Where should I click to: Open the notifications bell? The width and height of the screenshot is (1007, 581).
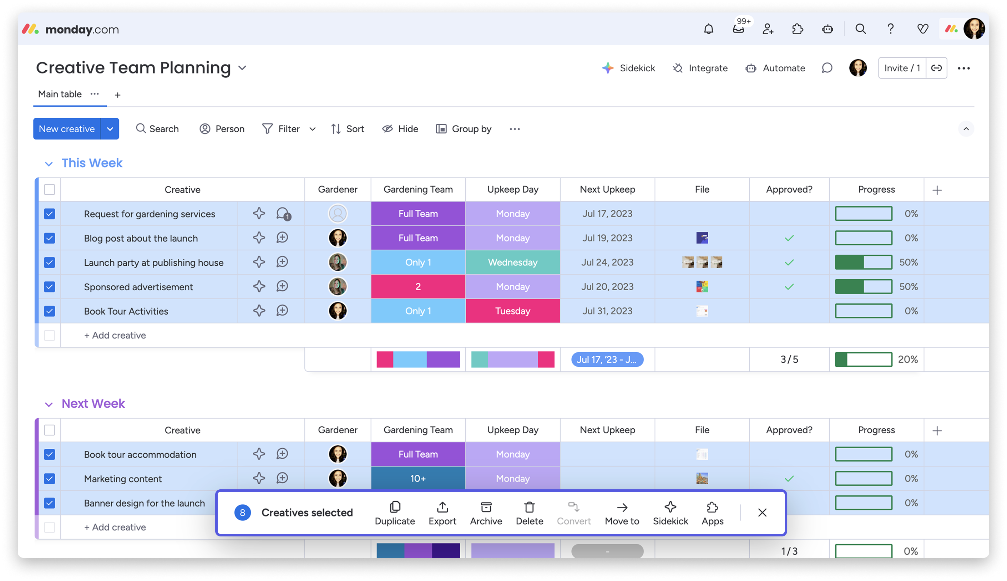pos(708,29)
